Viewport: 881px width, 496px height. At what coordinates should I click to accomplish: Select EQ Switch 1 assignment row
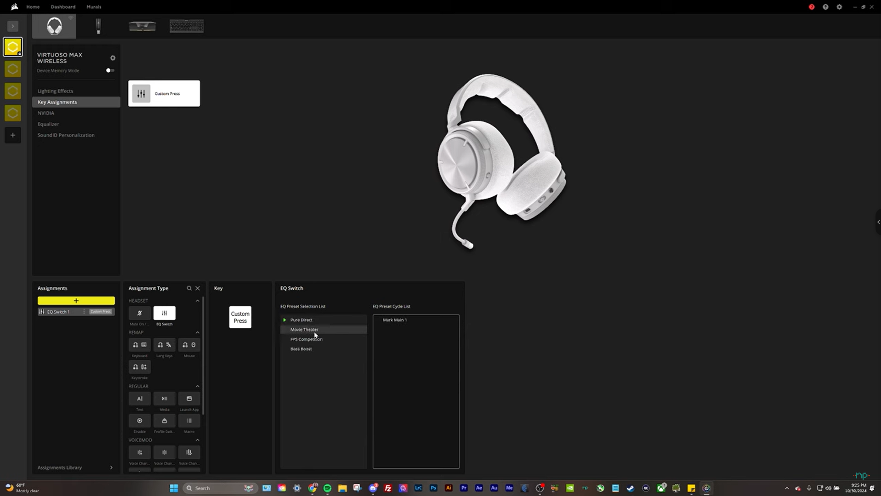point(76,312)
